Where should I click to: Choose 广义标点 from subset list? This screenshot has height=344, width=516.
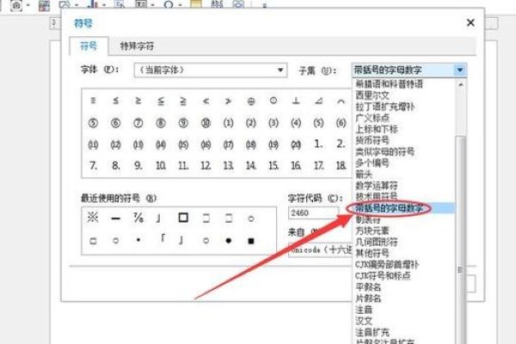[372, 118]
